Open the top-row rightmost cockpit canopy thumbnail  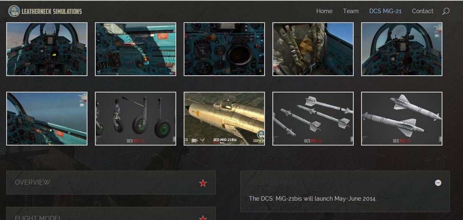coord(402,49)
